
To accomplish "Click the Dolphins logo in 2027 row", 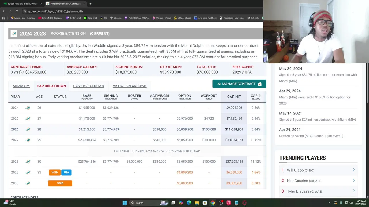I will pyautogui.click(x=28, y=140).
